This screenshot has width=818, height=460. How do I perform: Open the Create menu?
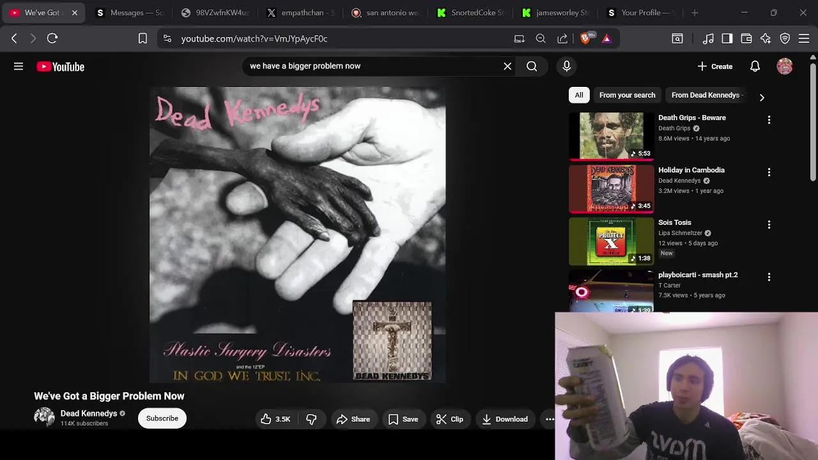coord(715,66)
